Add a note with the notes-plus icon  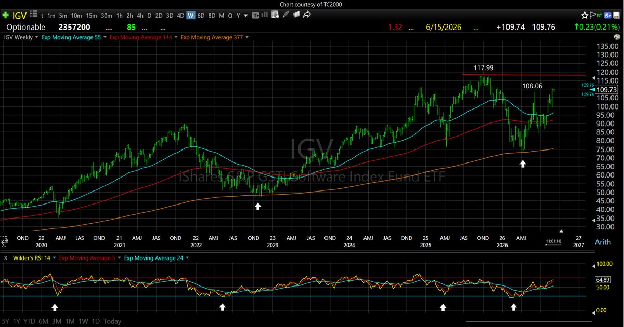pos(275,15)
